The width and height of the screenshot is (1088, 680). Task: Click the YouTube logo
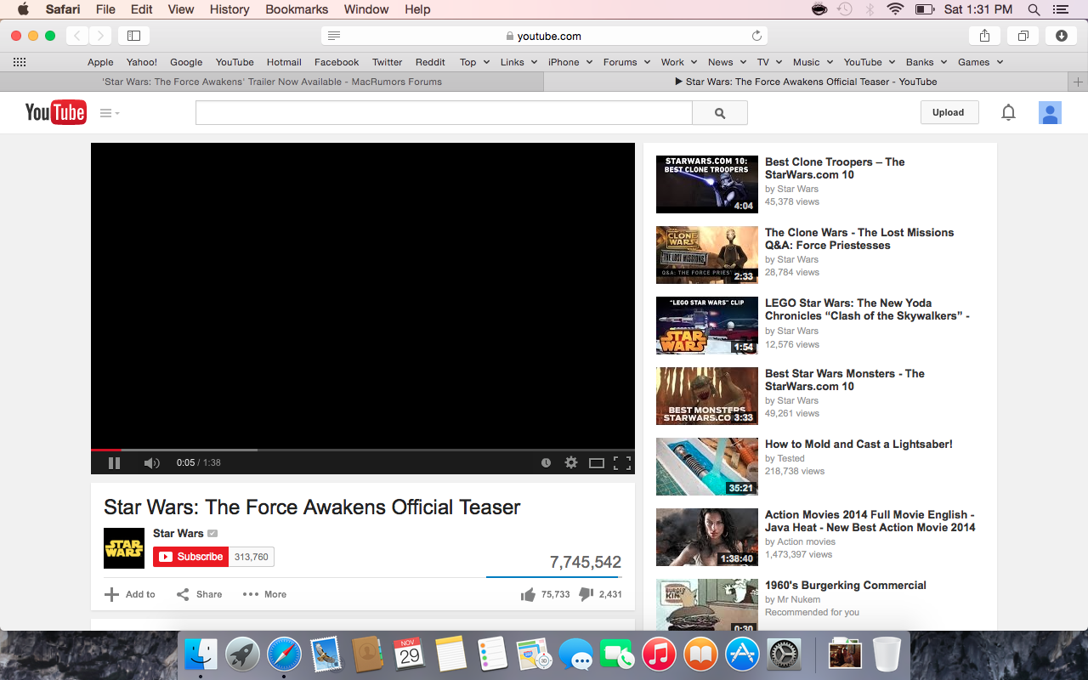coord(55,112)
